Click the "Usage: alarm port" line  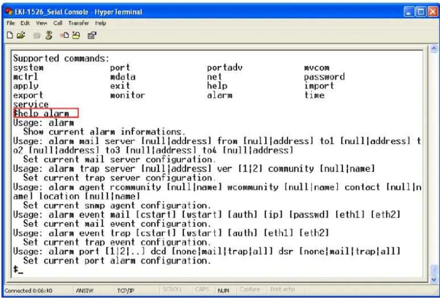pos(207,251)
